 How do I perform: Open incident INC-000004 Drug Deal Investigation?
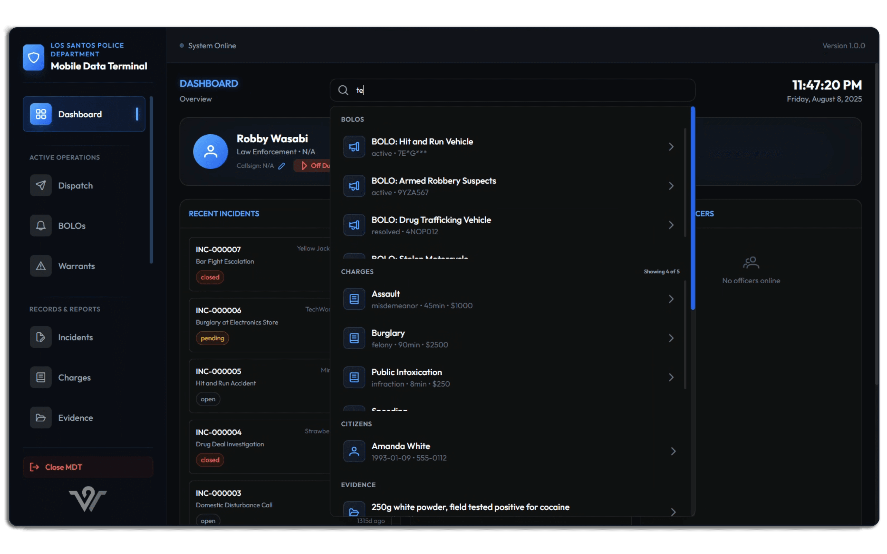click(259, 447)
